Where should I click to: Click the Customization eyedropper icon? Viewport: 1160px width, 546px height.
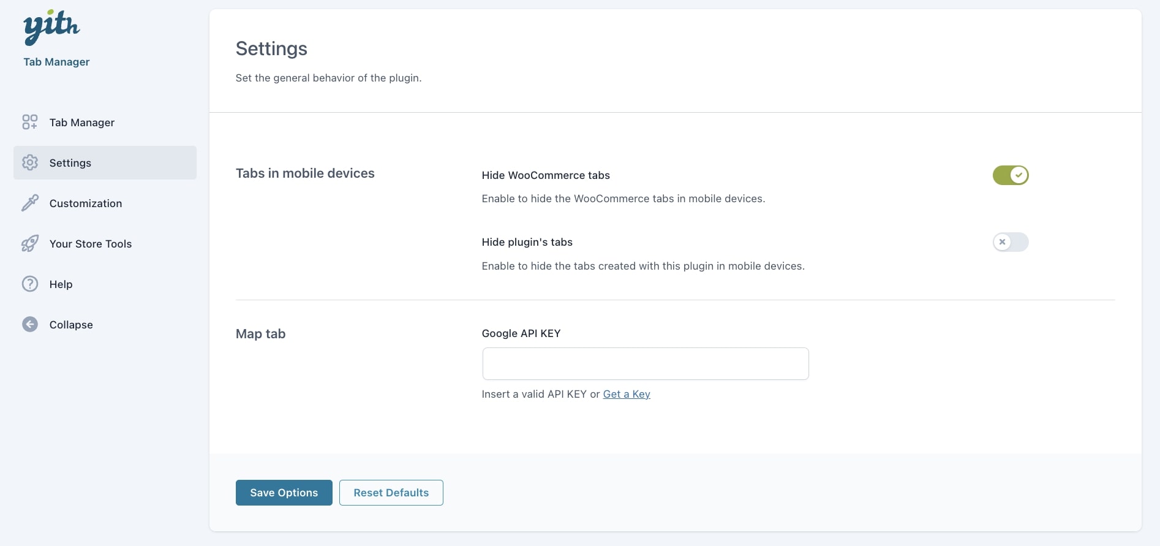[x=30, y=203]
